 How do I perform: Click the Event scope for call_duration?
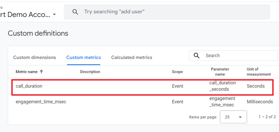tap(178, 86)
